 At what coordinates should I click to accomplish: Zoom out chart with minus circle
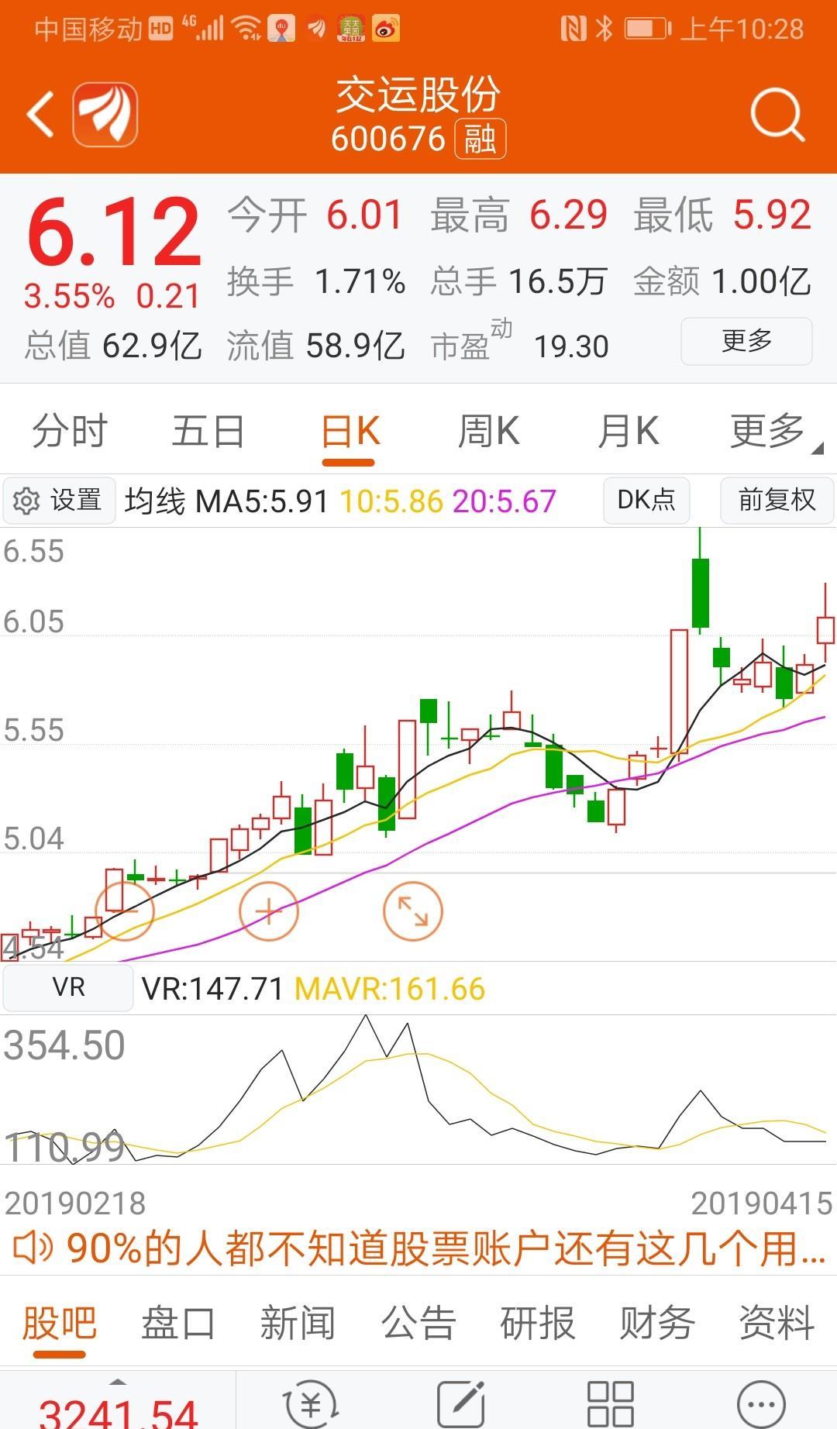tap(124, 911)
